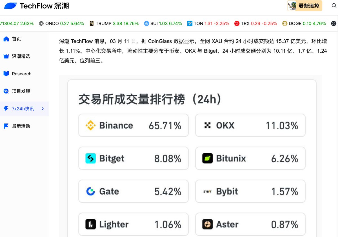
Task: Open the 首页 home icon
Action: pyautogui.click(x=6, y=39)
